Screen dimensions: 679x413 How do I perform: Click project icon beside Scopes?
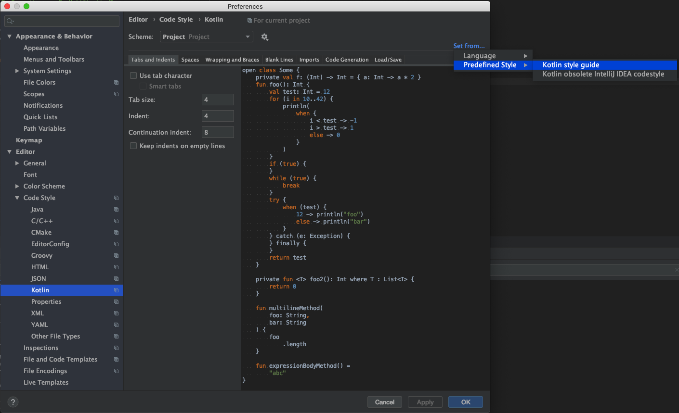116,94
